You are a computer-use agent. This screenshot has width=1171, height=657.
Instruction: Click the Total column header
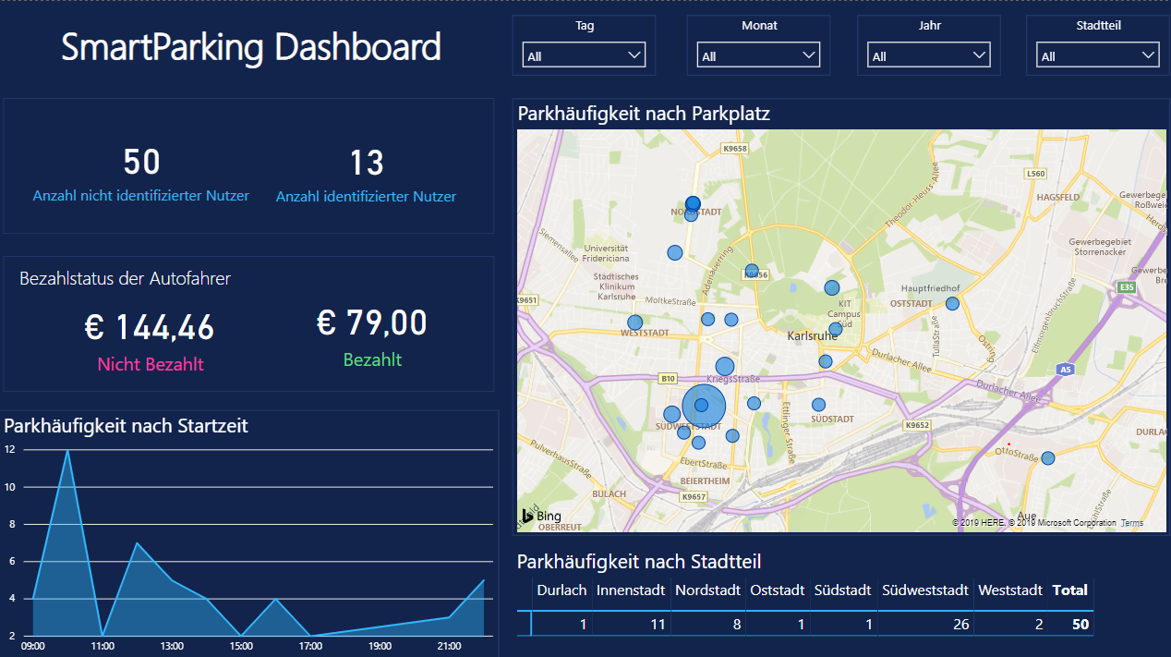(1070, 590)
